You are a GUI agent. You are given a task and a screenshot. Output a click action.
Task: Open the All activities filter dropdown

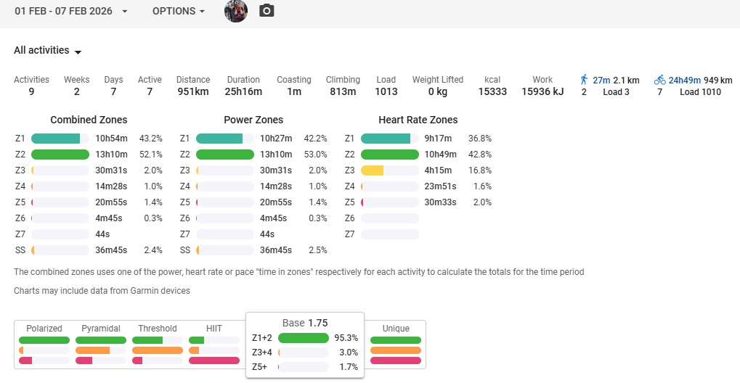(x=48, y=51)
